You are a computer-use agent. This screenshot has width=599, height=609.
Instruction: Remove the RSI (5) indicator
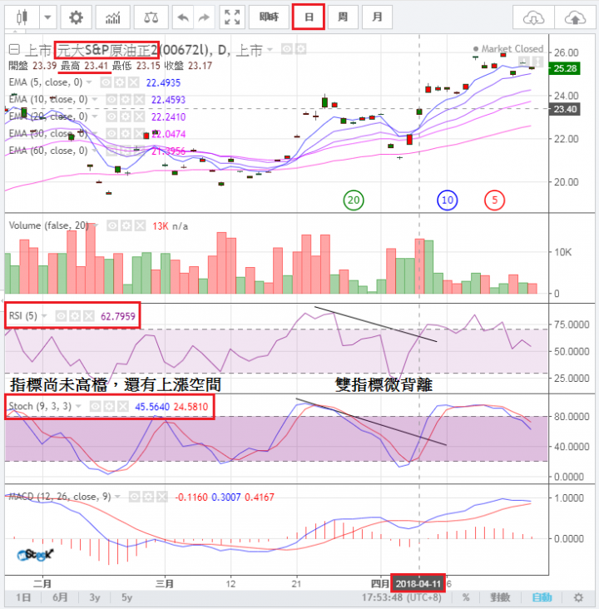(x=88, y=316)
